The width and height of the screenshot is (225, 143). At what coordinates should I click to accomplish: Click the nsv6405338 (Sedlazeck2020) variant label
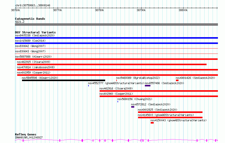pyautogui.click(x=35, y=35)
